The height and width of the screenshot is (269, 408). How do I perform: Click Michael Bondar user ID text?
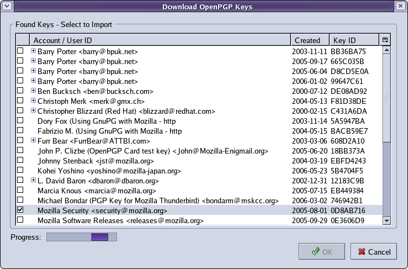tap(158, 201)
